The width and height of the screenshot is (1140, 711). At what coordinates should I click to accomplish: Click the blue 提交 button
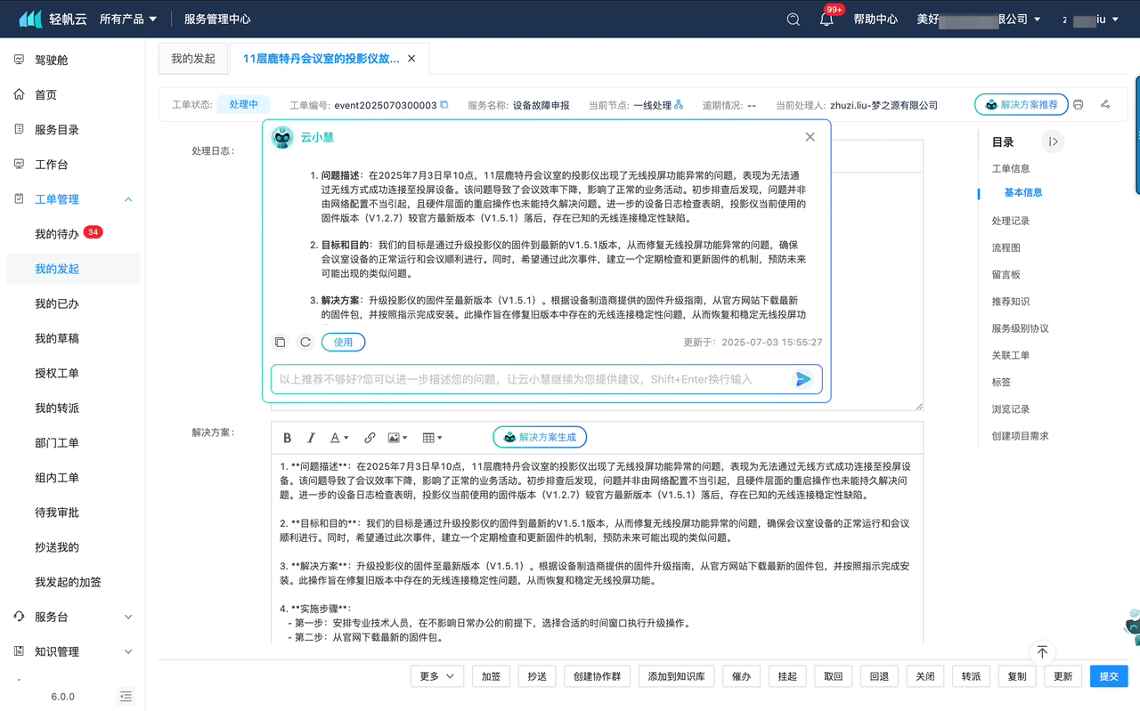point(1109,676)
